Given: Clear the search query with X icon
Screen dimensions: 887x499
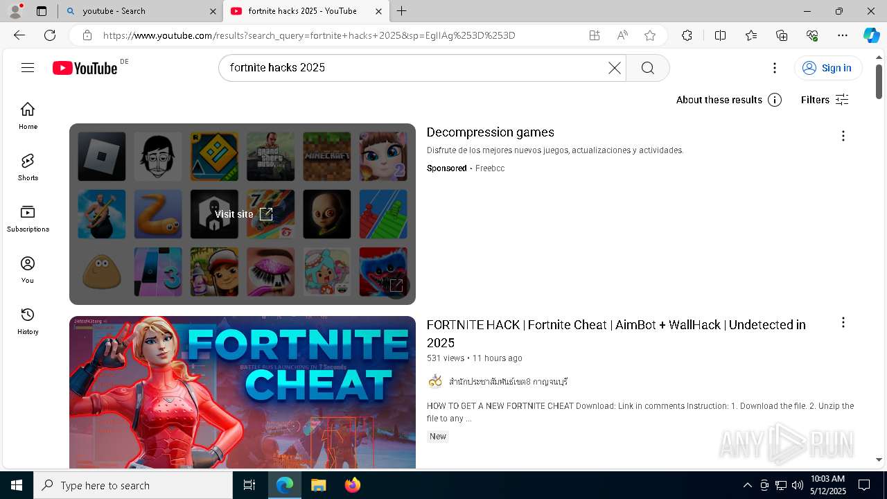Looking at the screenshot, I should click(x=614, y=67).
